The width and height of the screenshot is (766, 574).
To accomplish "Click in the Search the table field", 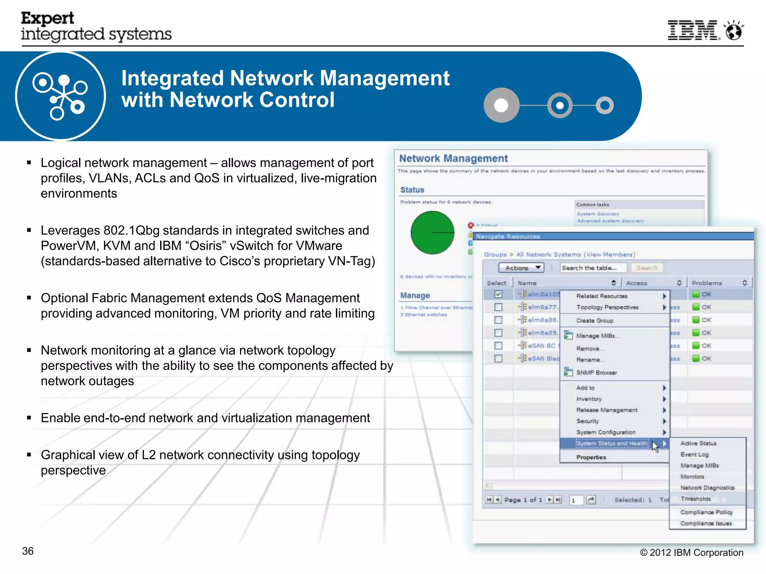I will pos(593,268).
